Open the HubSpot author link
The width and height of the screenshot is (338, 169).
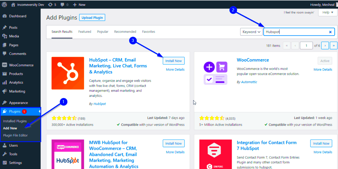(99, 104)
